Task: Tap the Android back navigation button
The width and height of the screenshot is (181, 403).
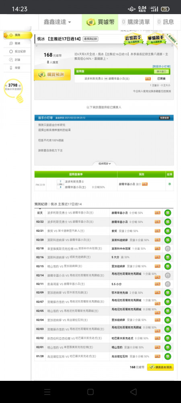Action: 133,392
